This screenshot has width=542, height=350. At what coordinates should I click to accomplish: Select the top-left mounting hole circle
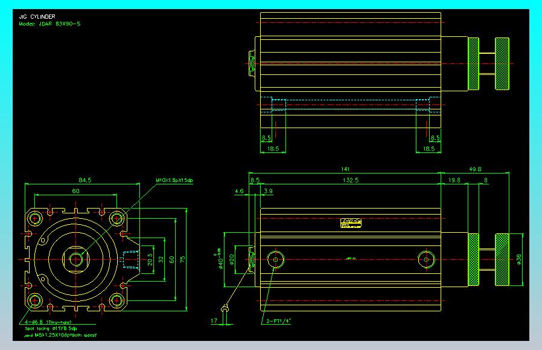(x=34, y=219)
